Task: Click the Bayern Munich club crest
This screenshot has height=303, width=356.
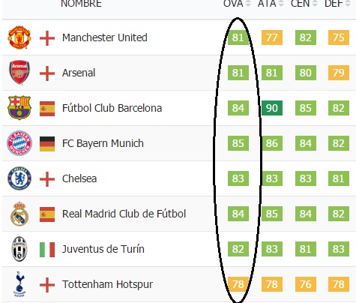Action: tap(19, 143)
